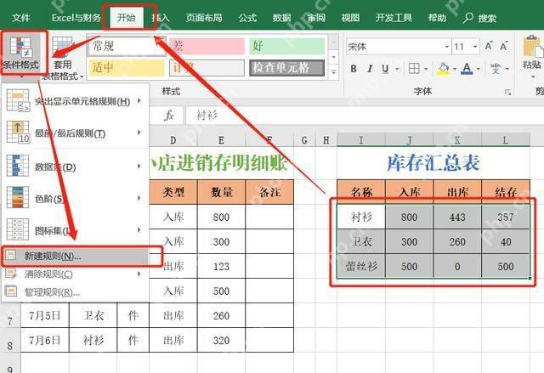Click the fx insert function icon

(x=169, y=115)
